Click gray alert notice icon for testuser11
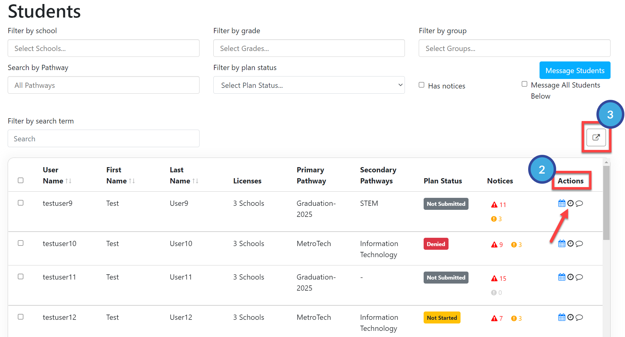This screenshot has height=337, width=625. point(494,292)
